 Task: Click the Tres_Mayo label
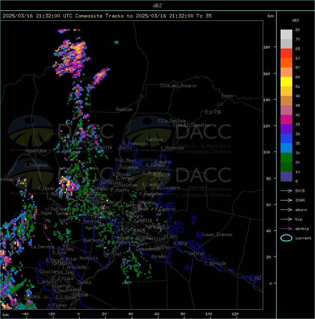pyautogui.click(x=125, y=160)
